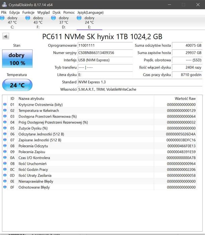Click status icon for attribute 06

[5, 134]
